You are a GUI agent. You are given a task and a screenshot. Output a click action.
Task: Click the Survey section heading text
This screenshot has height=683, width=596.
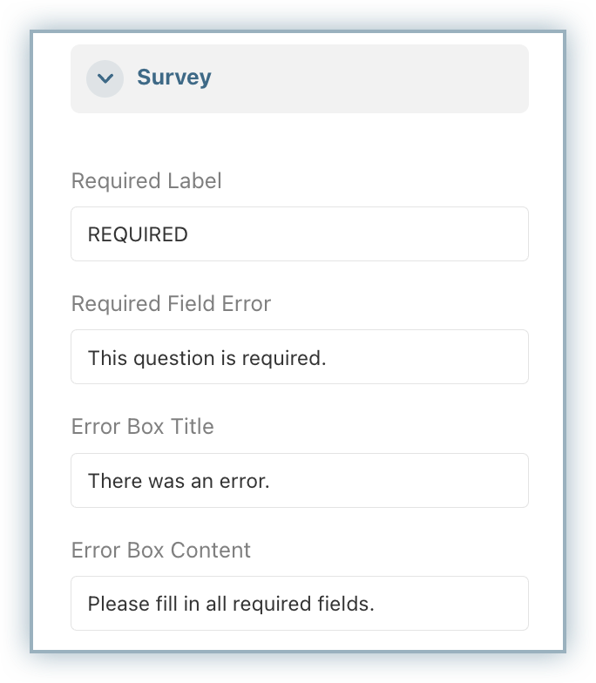click(174, 78)
